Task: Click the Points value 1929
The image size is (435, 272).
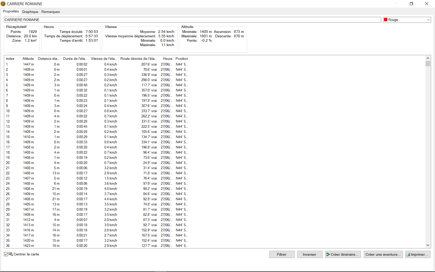Action: (x=33, y=32)
